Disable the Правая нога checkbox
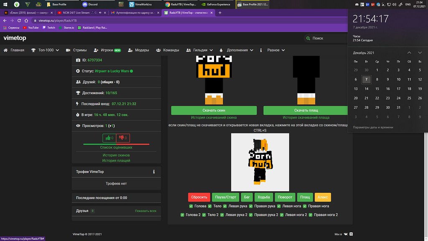The width and height of the screenshot is (428, 241). (305, 206)
